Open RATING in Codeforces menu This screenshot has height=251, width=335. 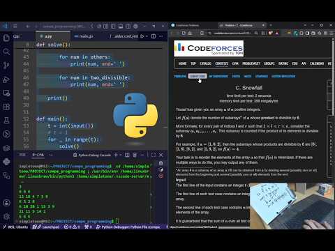(283, 63)
